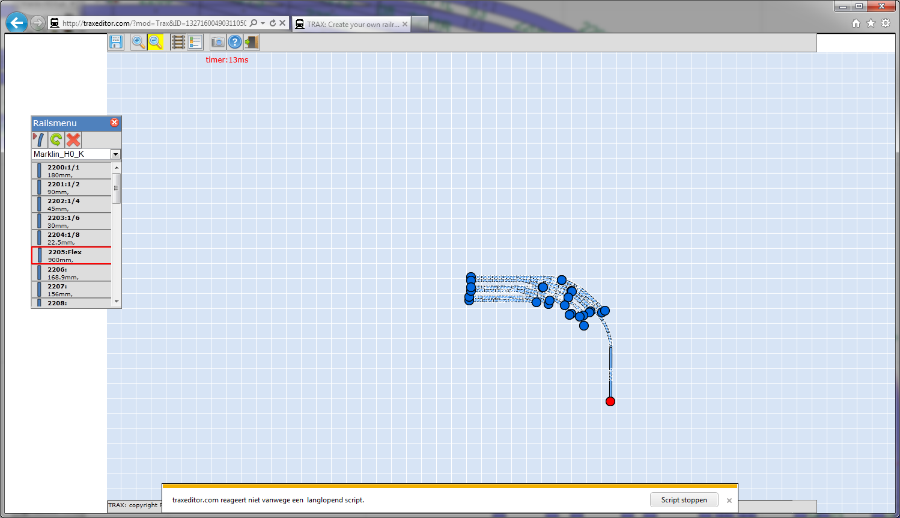Select track piece 2203:1/6 30mm
This screenshot has width=900, height=518.
(x=71, y=221)
